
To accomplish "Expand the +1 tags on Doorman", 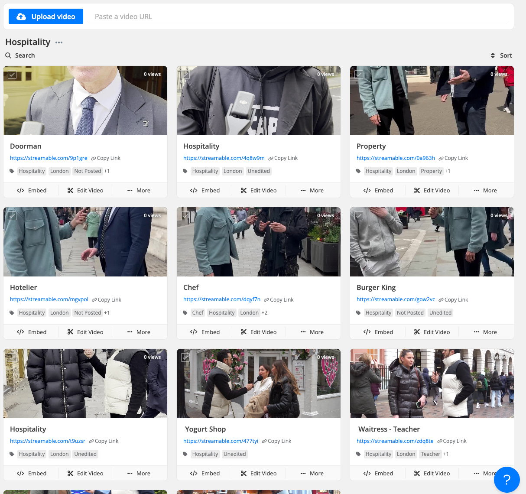I will pos(107,171).
